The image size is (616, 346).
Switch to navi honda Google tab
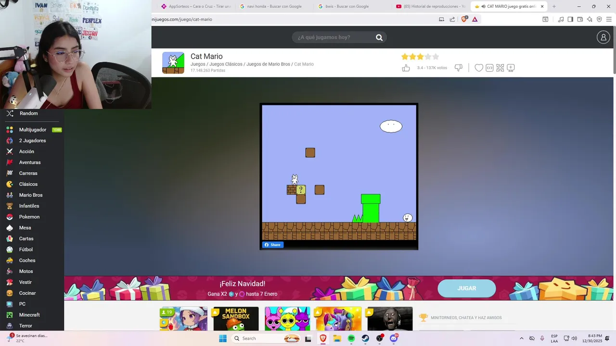pyautogui.click(x=274, y=6)
